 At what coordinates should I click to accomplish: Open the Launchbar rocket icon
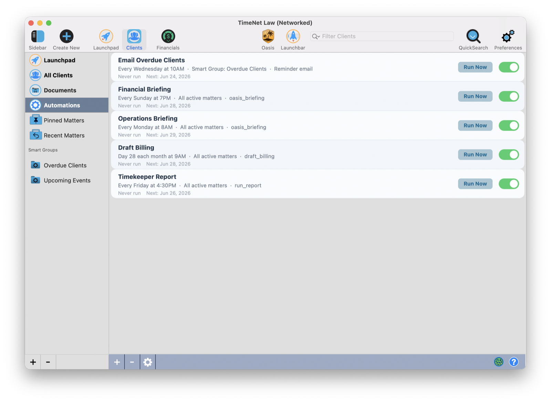point(293,36)
